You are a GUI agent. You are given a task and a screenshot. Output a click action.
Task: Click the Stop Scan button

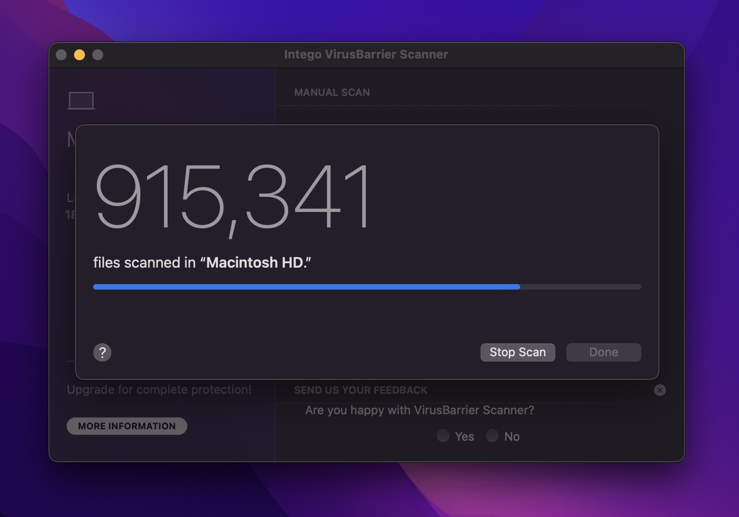click(x=517, y=352)
